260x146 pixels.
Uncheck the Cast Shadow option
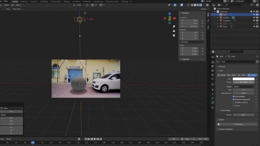tap(234, 96)
